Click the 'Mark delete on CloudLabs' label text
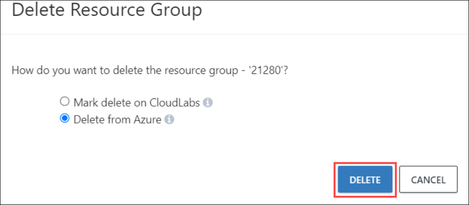Screen dimensions: 469x205 pos(137,102)
